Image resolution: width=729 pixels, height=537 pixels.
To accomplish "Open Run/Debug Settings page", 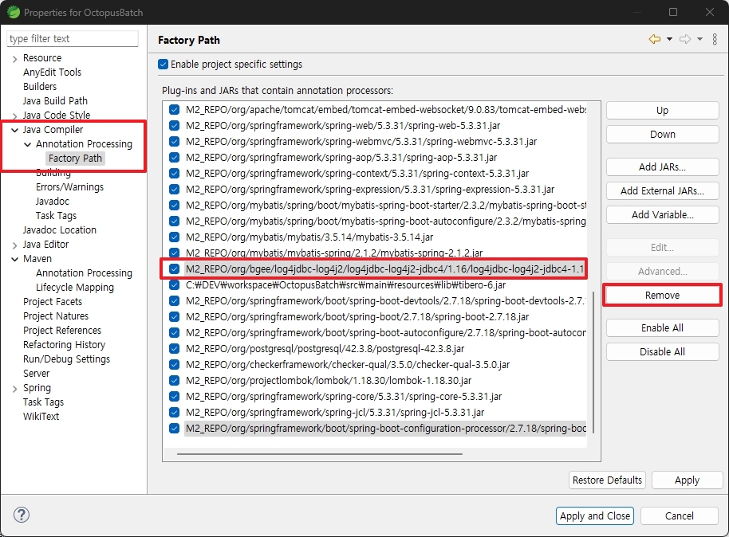I will [x=66, y=359].
